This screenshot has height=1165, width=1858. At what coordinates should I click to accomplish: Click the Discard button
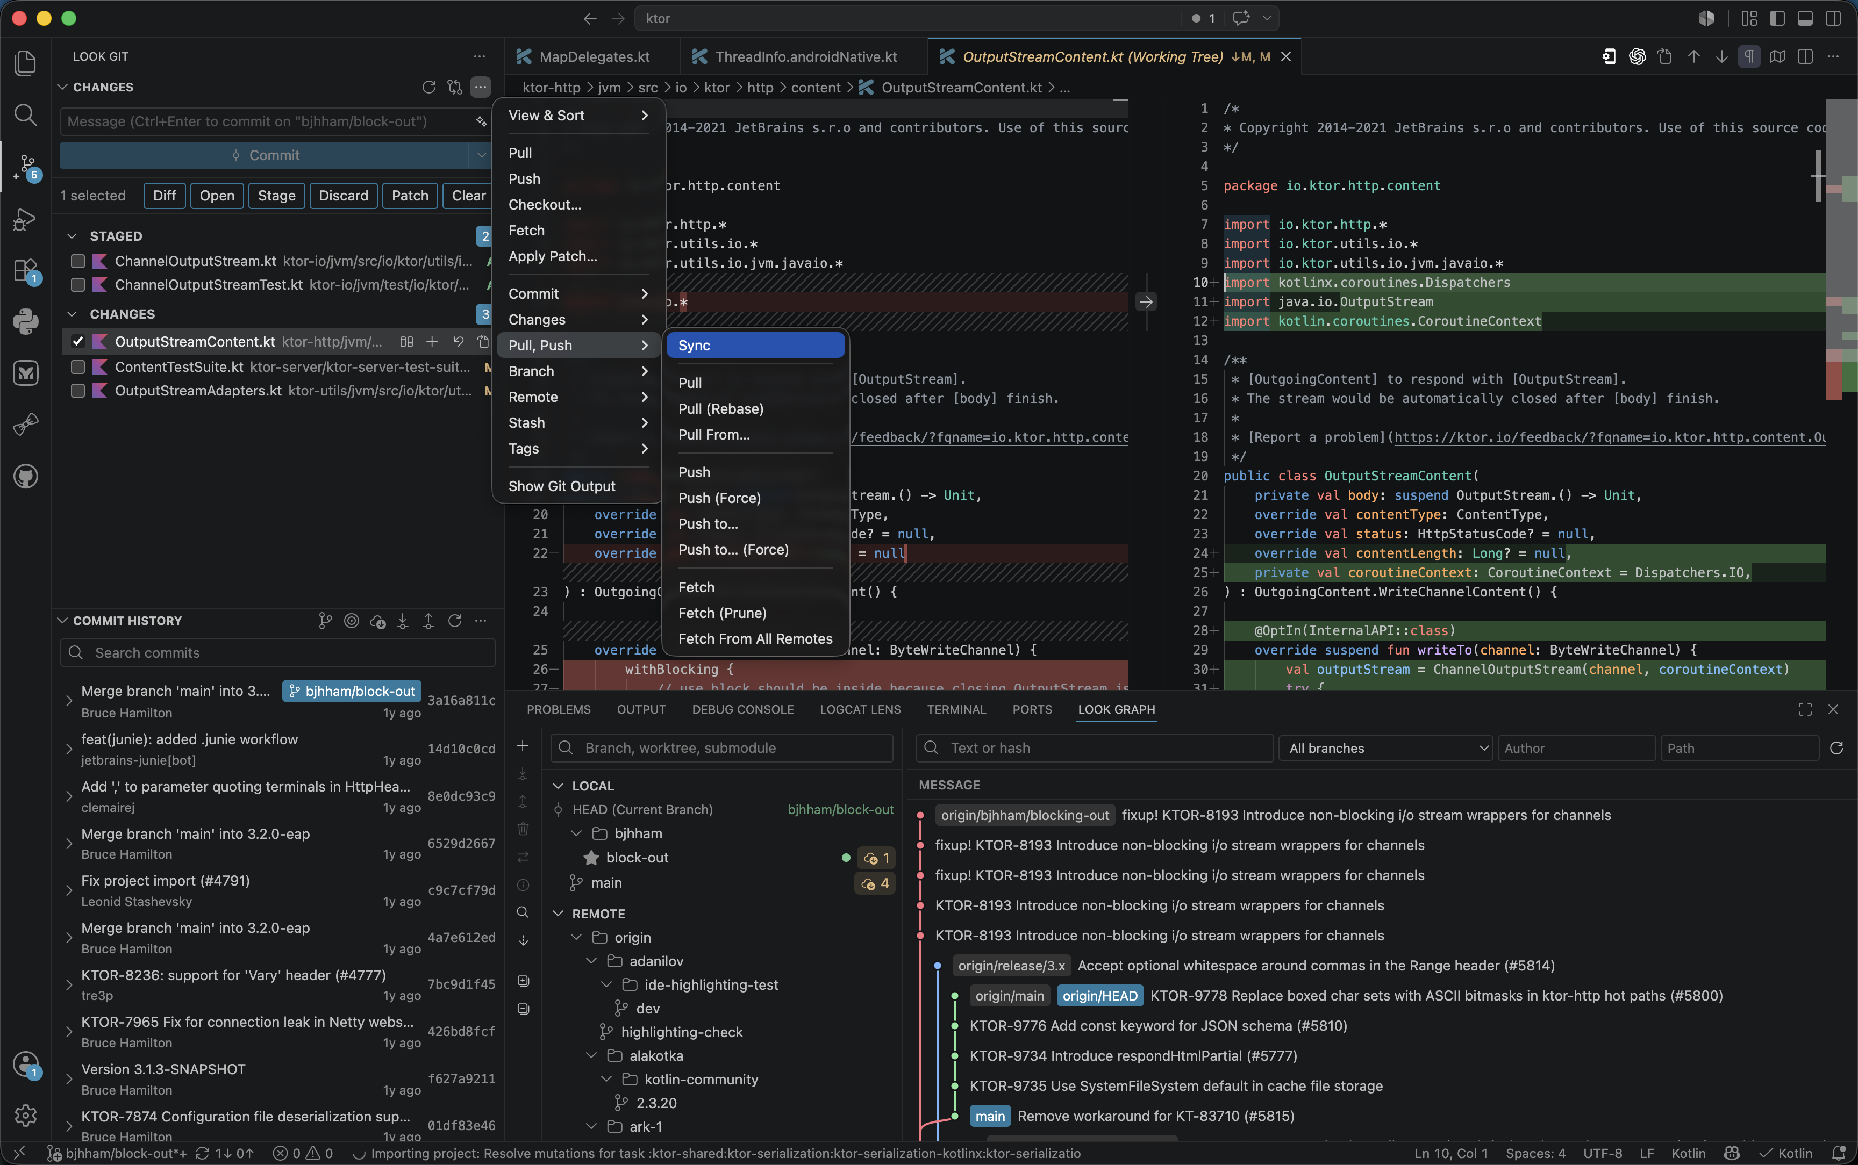click(x=344, y=196)
